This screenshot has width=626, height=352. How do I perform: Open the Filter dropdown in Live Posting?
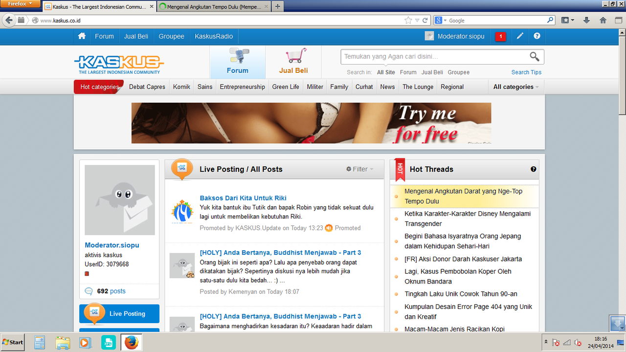coord(360,169)
